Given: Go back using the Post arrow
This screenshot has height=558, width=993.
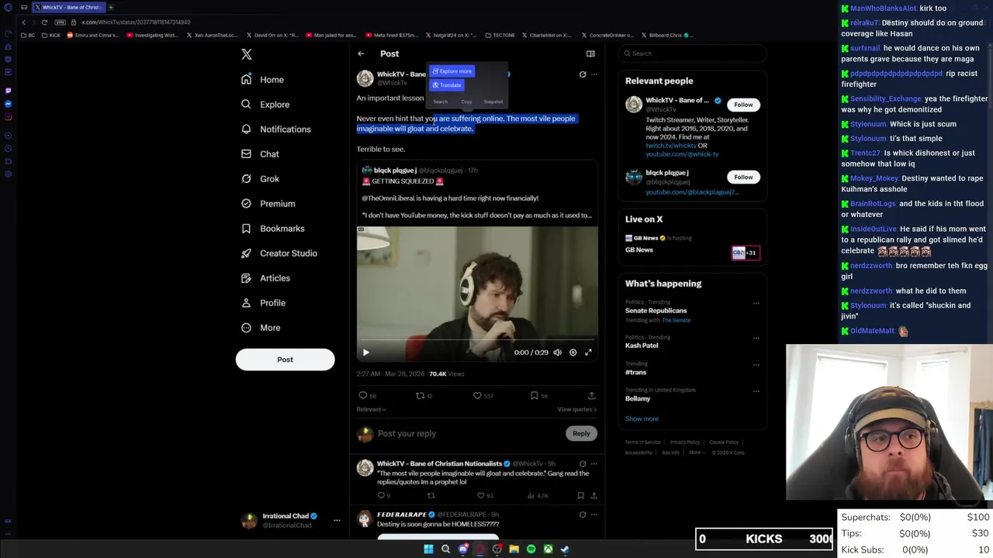Looking at the screenshot, I should pyautogui.click(x=361, y=53).
